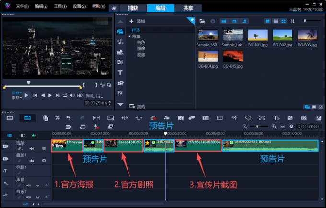326x208 pixels.
Task: Click the record voice-over microphone icon
Action: pos(96,127)
